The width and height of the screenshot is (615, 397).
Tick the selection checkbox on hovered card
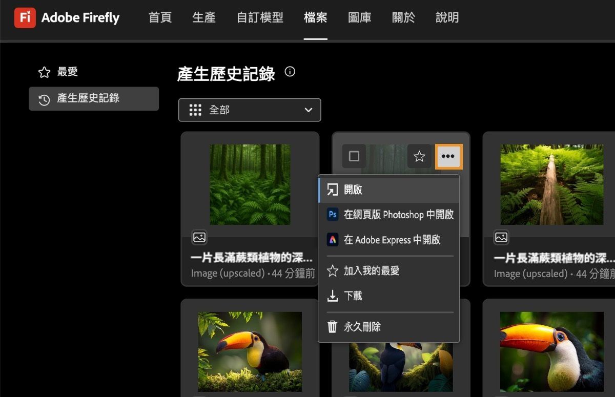tap(354, 156)
